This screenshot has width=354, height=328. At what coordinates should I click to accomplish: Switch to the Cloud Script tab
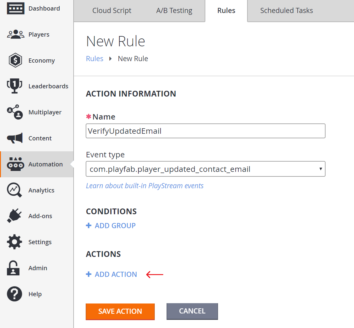click(x=111, y=11)
